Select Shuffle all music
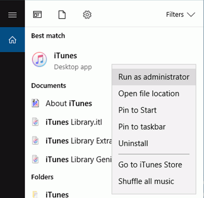The height and width of the screenshot is (198, 204). [154, 181]
